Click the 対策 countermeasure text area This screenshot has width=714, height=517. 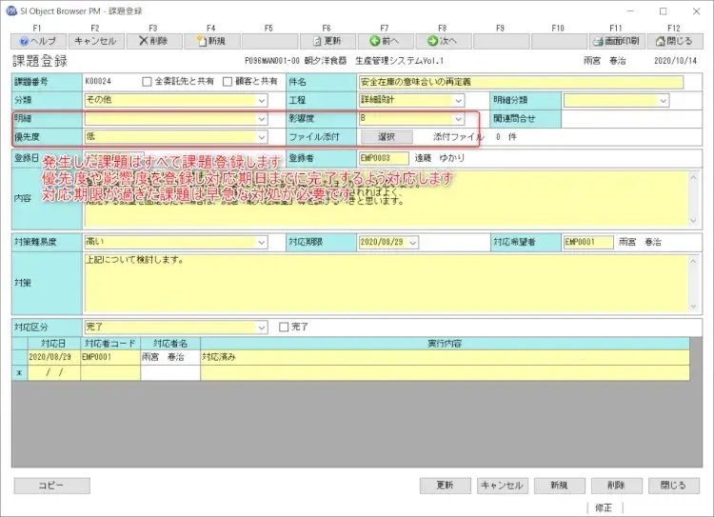point(381,284)
